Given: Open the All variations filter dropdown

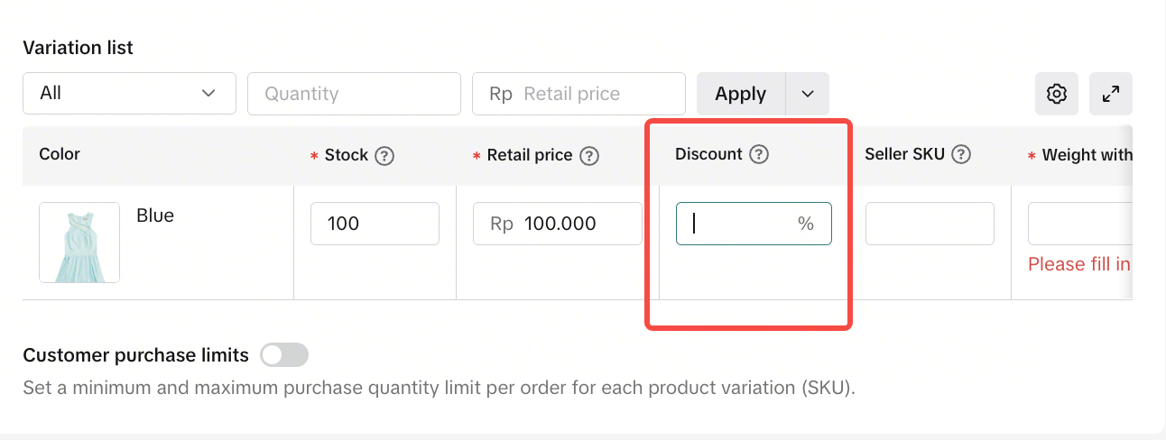Looking at the screenshot, I should [129, 94].
